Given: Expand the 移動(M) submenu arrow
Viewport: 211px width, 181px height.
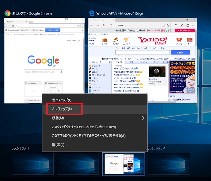Looking at the screenshot, I should point(143,118).
